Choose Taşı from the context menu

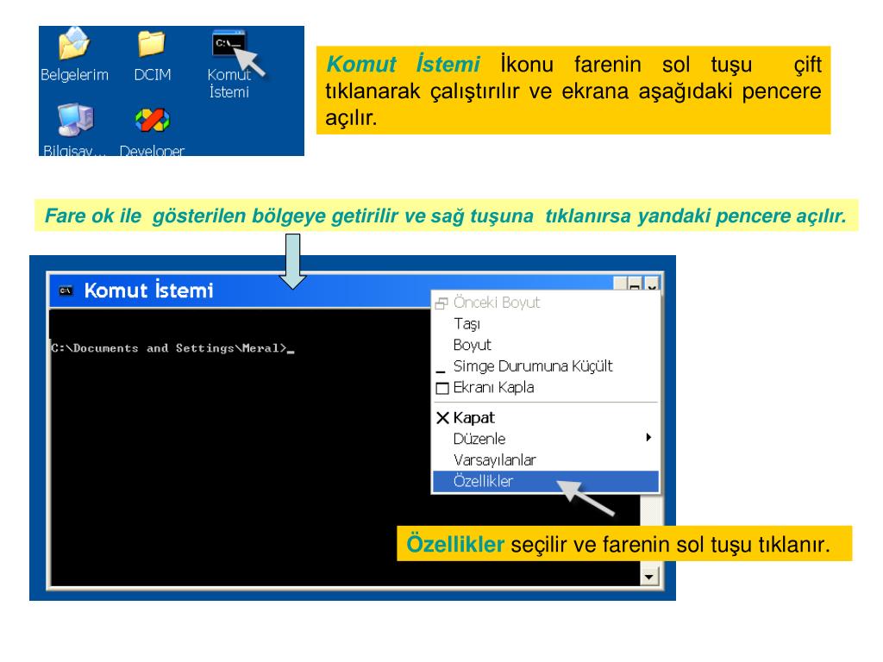545,324
